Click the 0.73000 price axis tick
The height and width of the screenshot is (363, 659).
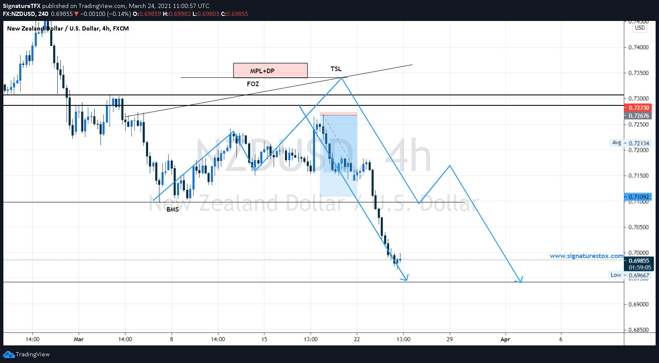[638, 99]
